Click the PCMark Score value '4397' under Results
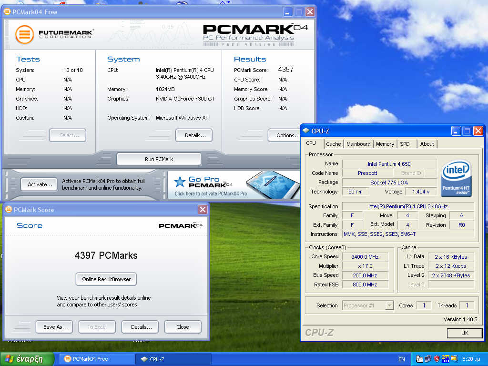488x366 pixels. click(286, 70)
